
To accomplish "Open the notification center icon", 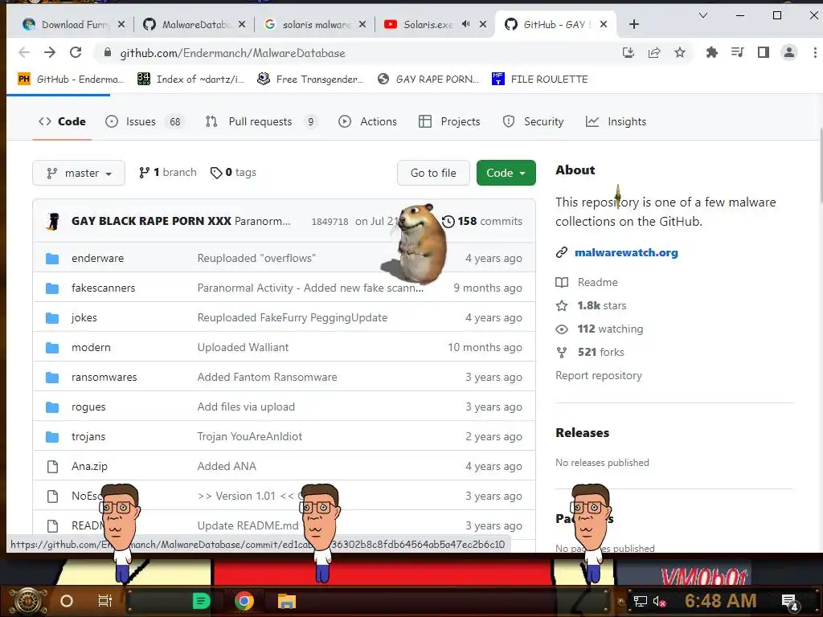I will [789, 601].
